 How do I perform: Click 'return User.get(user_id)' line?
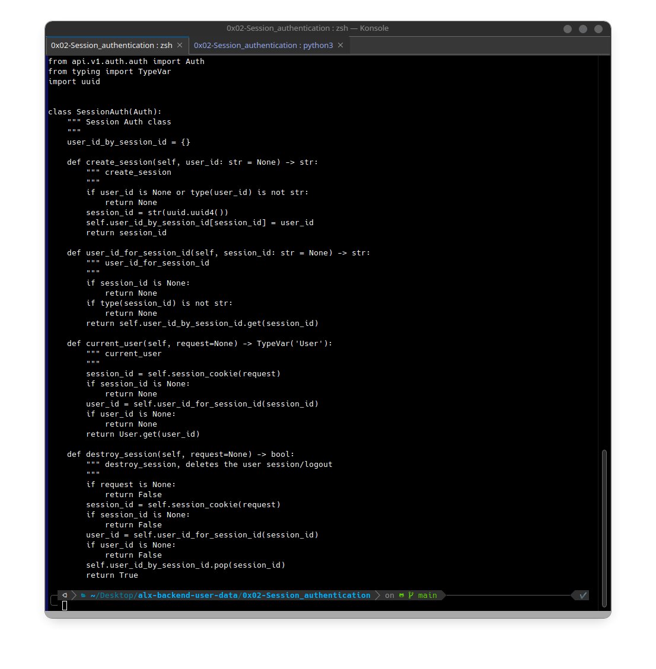point(143,434)
